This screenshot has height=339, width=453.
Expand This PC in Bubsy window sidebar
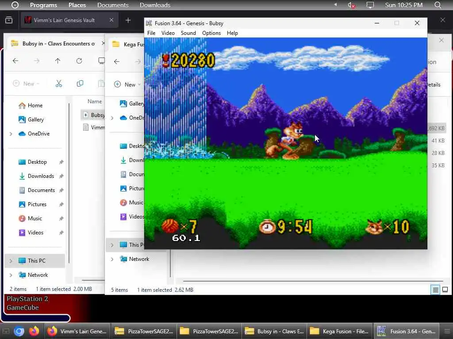pyautogui.click(x=11, y=261)
